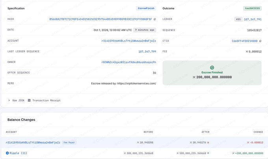Open Last Ledger Sequence 107,347,799 link

147,51
